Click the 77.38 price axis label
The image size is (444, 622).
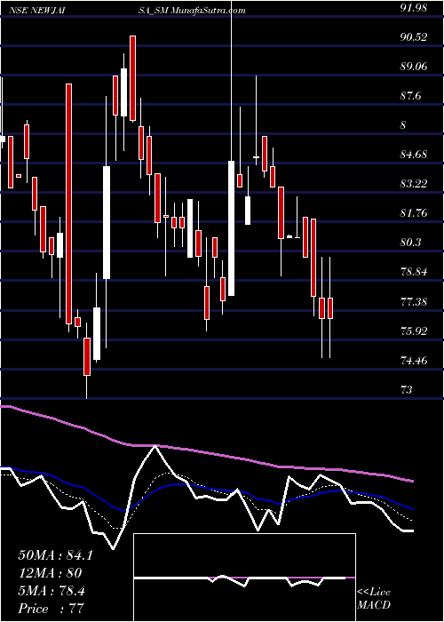[414, 302]
